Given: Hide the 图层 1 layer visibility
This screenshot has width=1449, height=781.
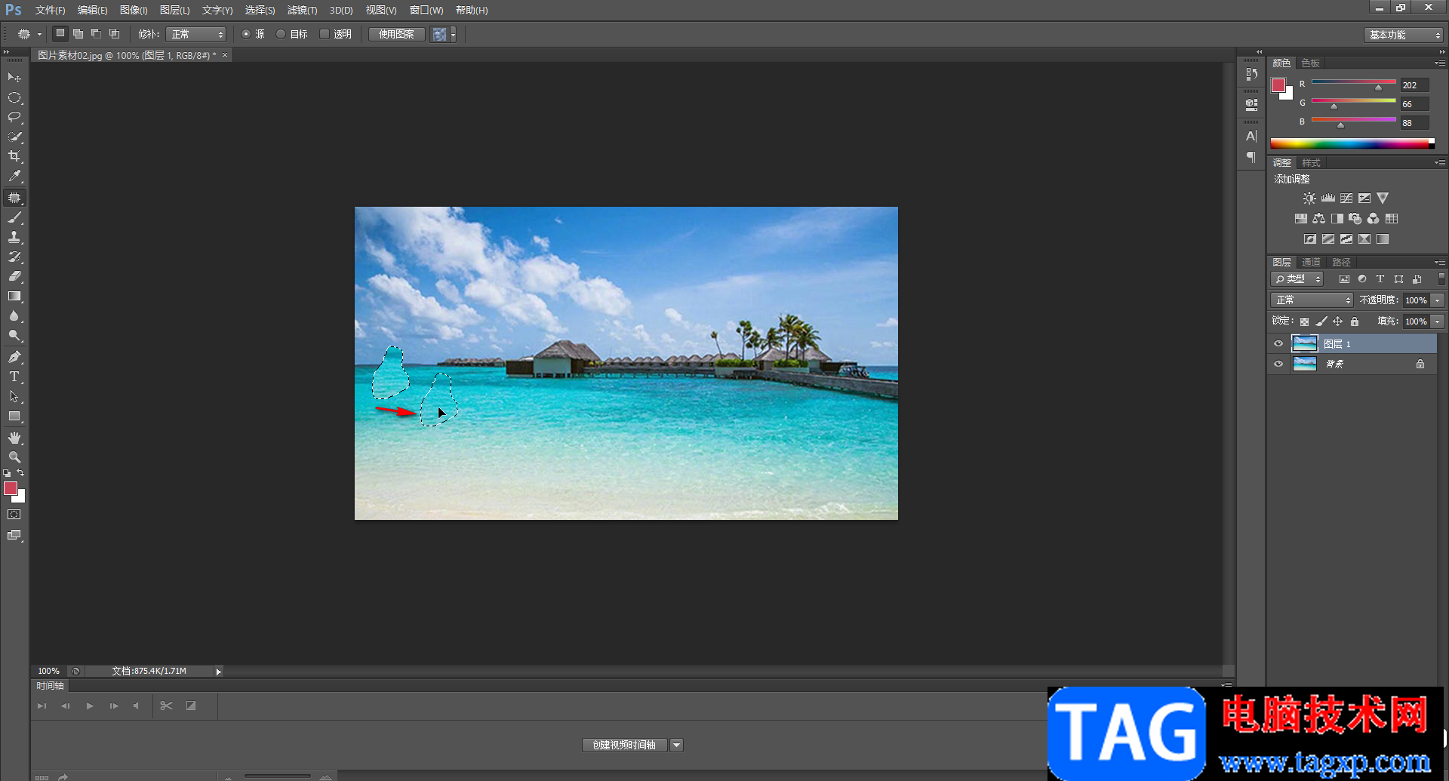Looking at the screenshot, I should pos(1278,344).
